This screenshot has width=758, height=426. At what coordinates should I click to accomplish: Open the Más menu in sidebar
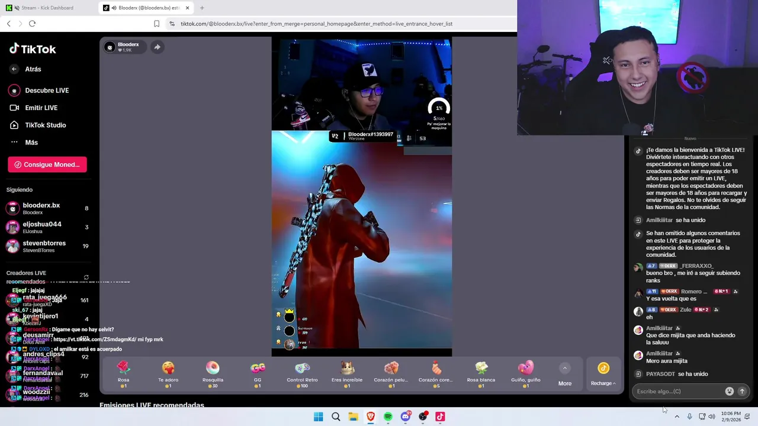24,142
